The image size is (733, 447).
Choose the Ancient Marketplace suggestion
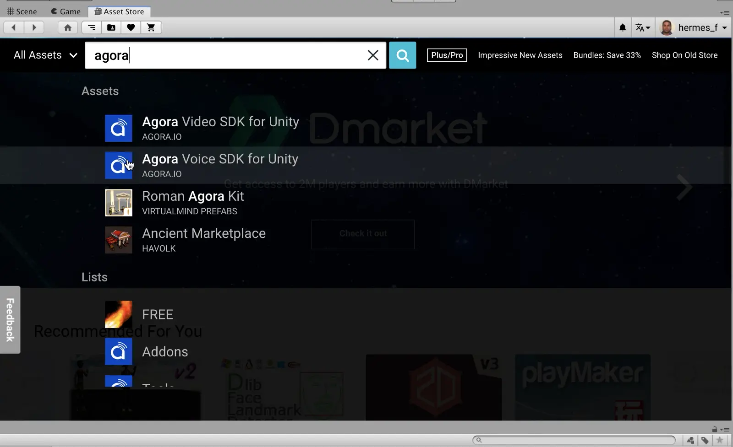(x=366, y=240)
